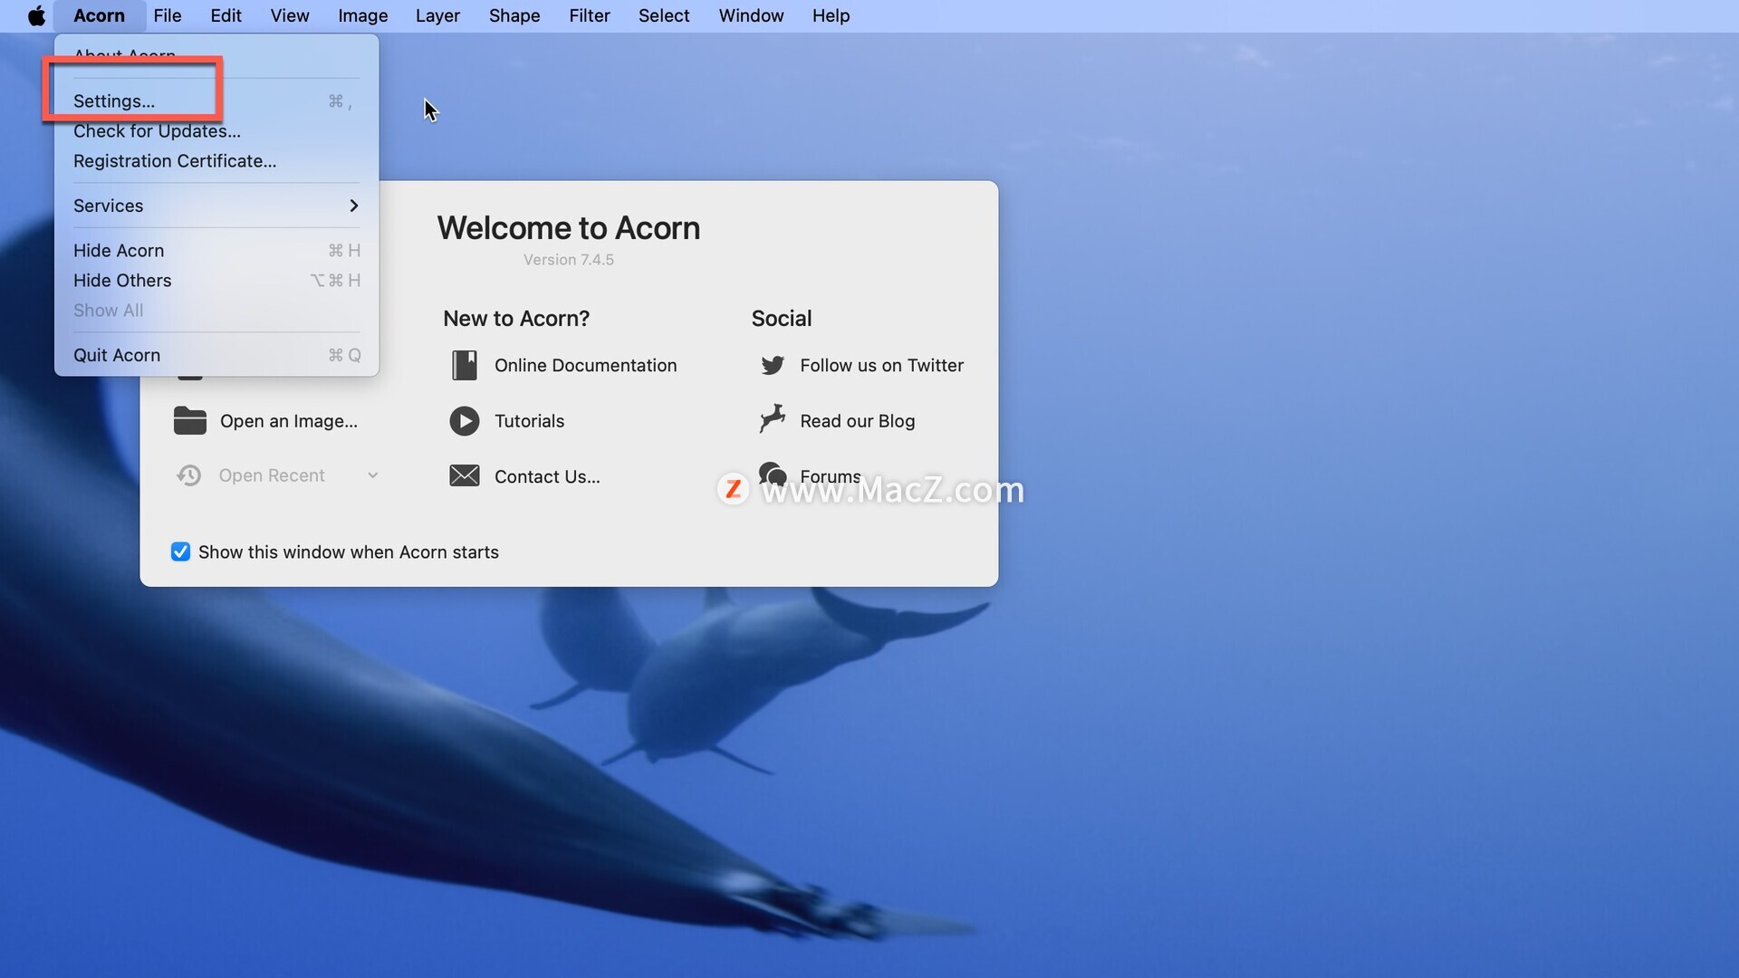The image size is (1739, 978).
Task: Open Registration Certificate... menu item
Action: click(216, 160)
